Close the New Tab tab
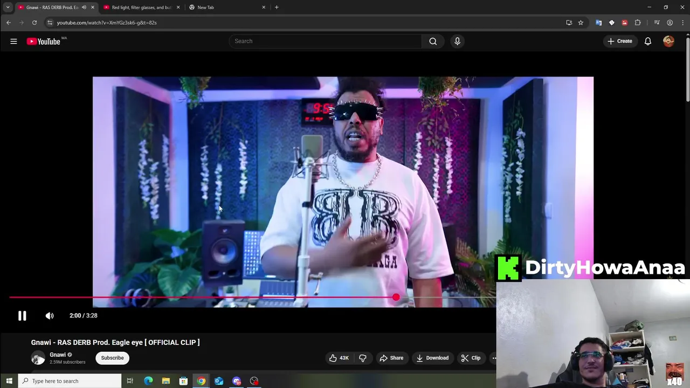 point(264,8)
